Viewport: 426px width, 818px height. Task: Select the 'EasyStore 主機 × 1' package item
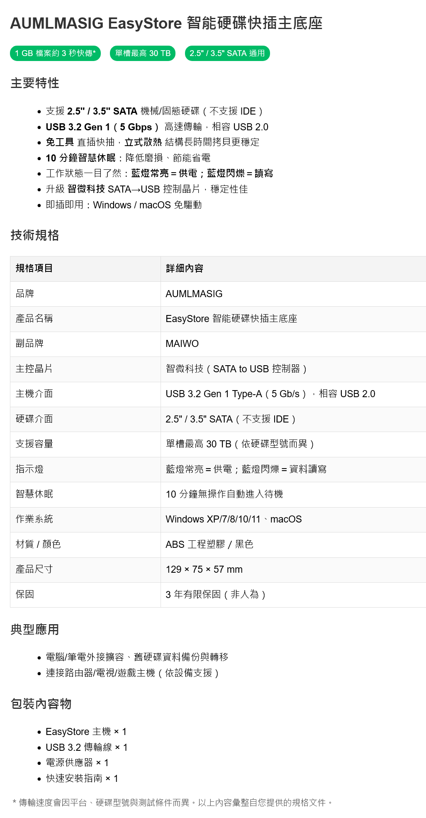click(86, 732)
